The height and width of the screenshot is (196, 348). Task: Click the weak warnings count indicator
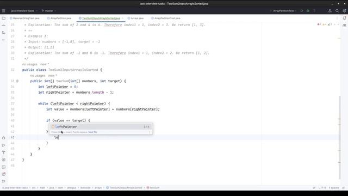(x=330, y=24)
